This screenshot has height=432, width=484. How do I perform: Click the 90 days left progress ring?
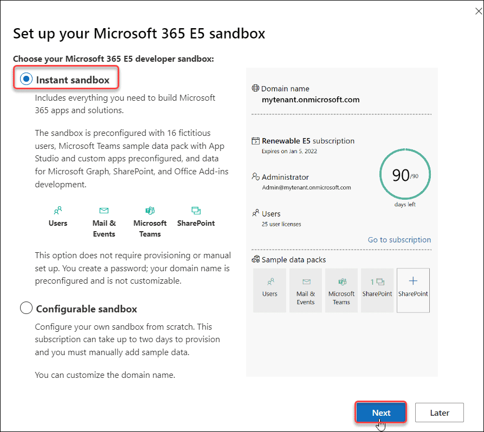click(x=405, y=174)
